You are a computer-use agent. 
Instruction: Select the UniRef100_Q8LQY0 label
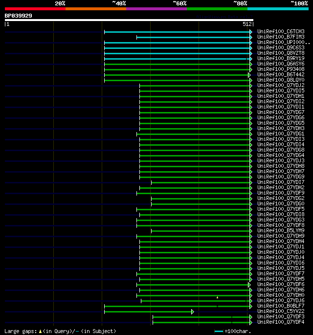coord(281,80)
